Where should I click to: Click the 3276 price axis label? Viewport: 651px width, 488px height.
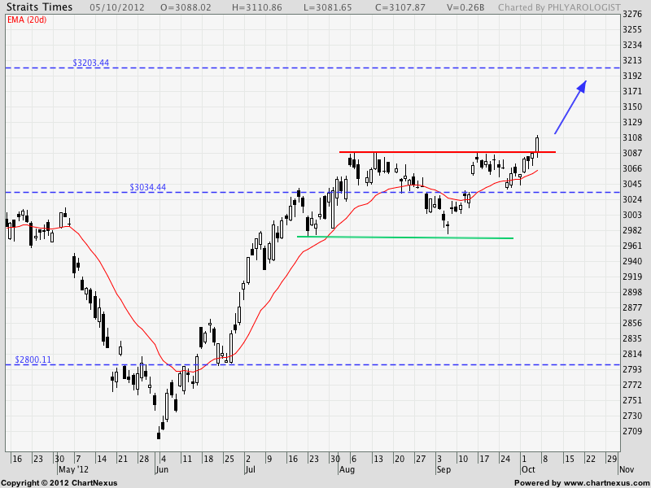(x=631, y=15)
